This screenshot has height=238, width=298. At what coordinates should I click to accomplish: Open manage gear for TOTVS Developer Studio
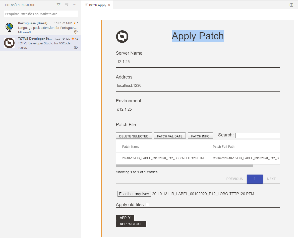click(76, 47)
